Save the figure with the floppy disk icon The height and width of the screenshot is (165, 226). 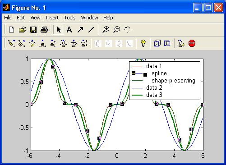click(x=33, y=30)
